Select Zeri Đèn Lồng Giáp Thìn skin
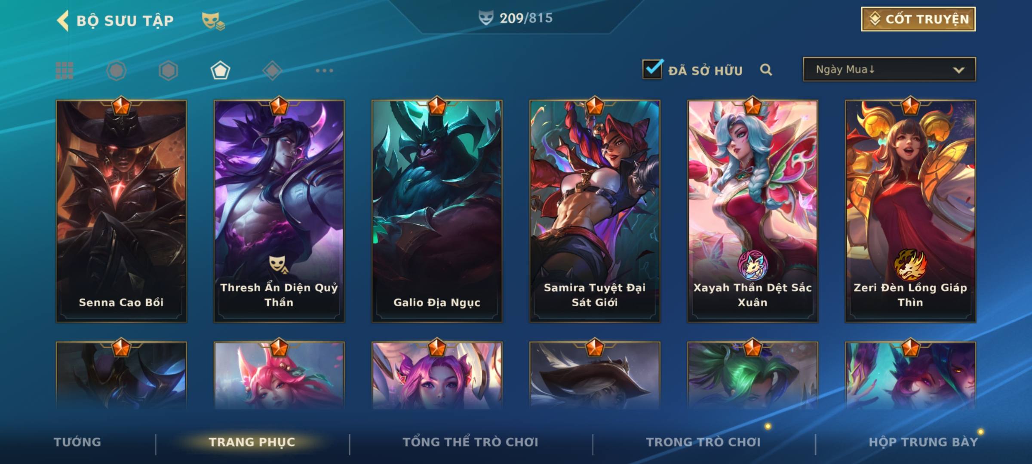 pos(910,211)
